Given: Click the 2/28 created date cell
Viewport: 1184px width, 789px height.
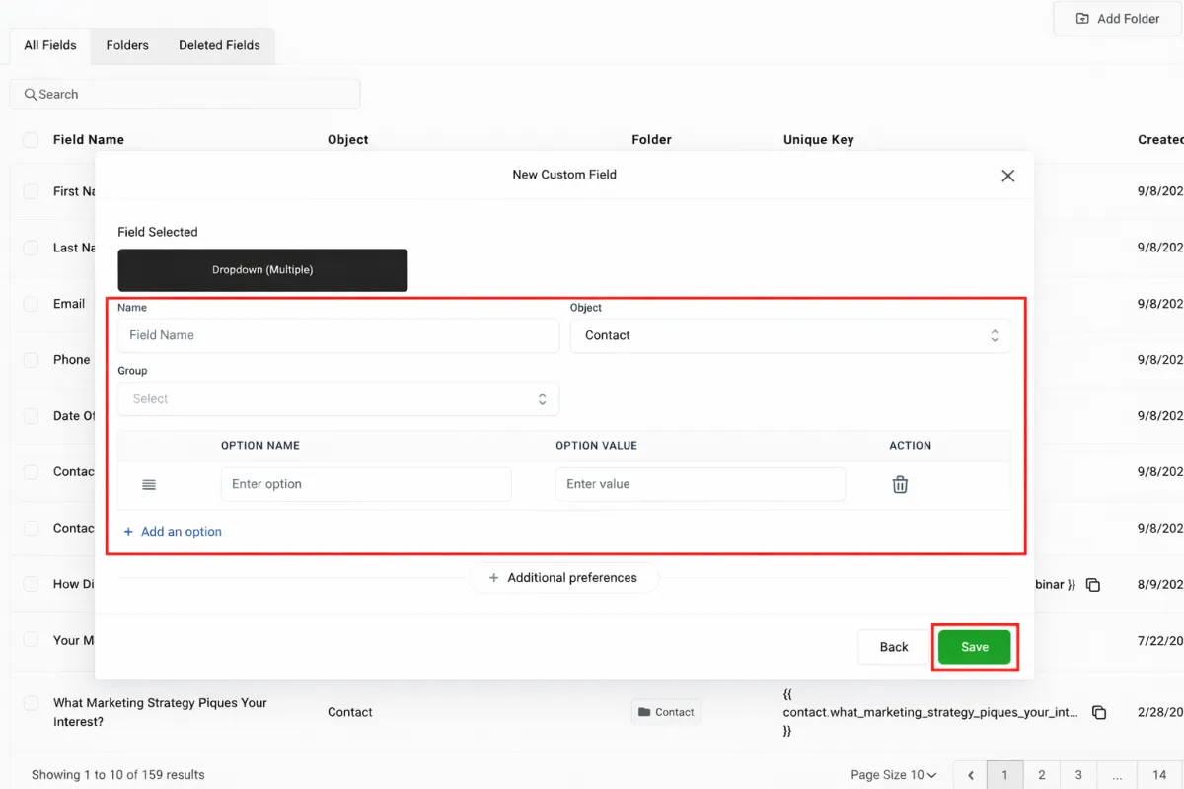Looking at the screenshot, I should 1160,712.
